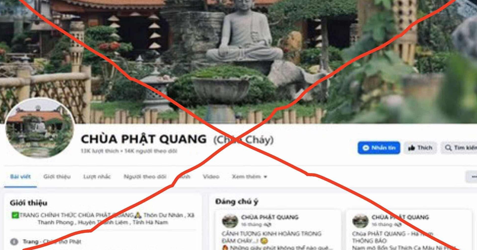Viewport: 477px width, 250px height.
Task: Open the three-dots more options menu
Action: [472, 177]
